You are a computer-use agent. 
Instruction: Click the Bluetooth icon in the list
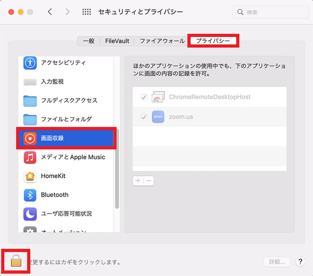coord(30,195)
